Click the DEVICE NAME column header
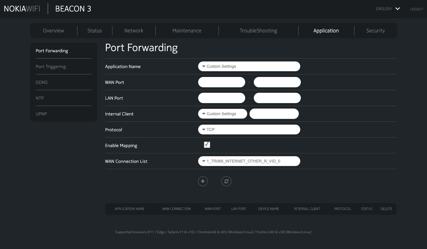The width and height of the screenshot is (427, 249). (x=268, y=209)
